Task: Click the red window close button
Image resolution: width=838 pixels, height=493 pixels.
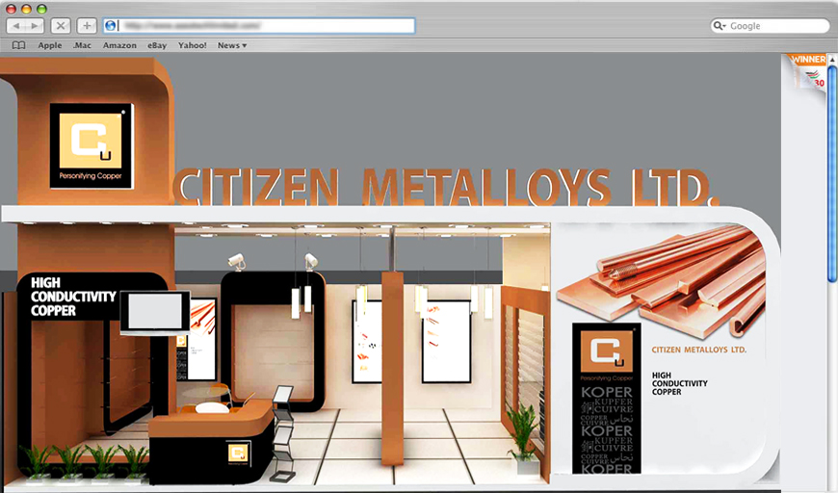Action: pyautogui.click(x=11, y=9)
